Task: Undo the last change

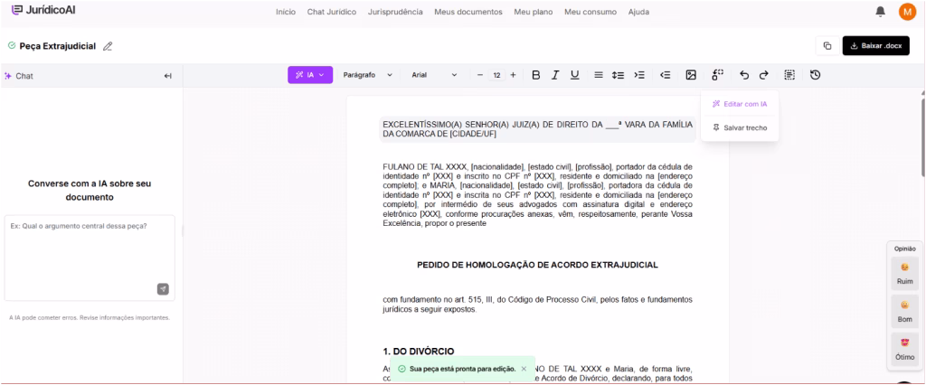Action: coord(744,75)
